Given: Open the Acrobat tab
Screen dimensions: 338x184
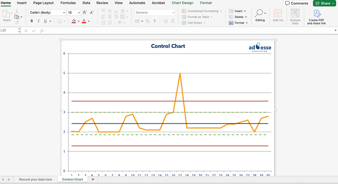Looking at the screenshot, I should click(x=158, y=3).
